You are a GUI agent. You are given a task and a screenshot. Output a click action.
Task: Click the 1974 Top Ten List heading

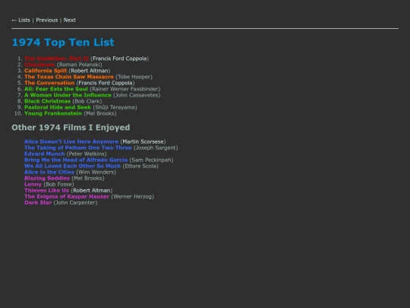tap(63, 43)
